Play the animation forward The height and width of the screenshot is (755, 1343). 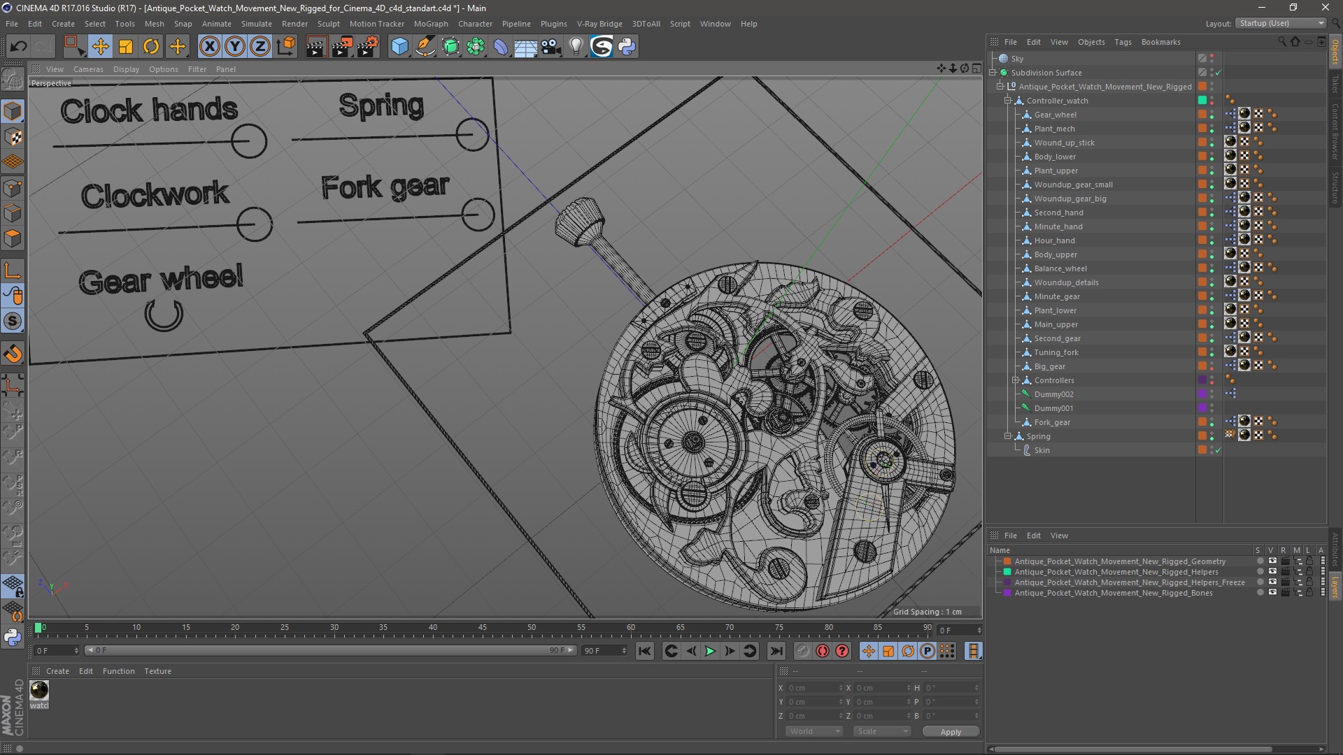click(710, 651)
